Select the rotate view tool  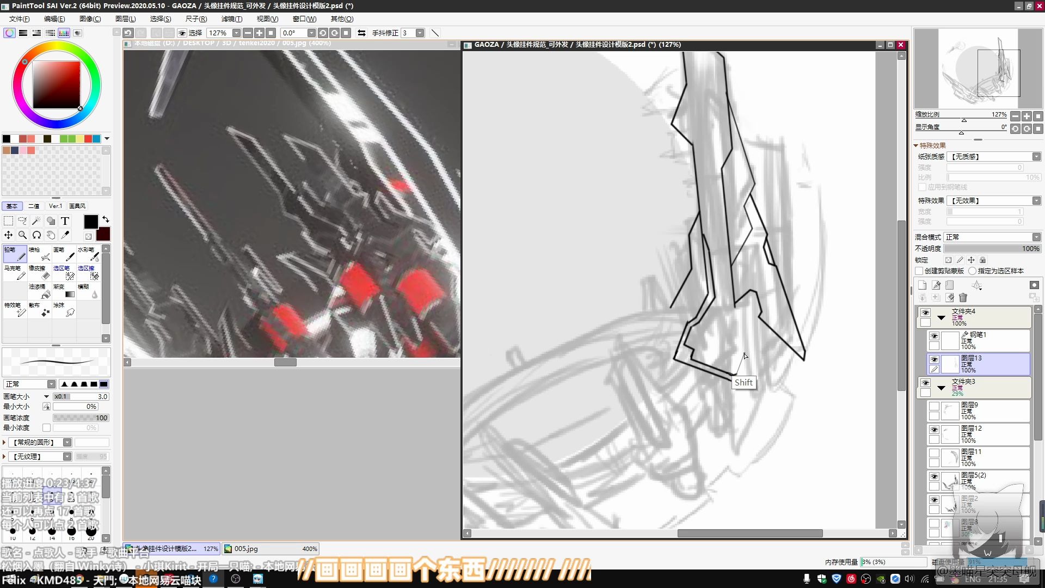click(36, 235)
